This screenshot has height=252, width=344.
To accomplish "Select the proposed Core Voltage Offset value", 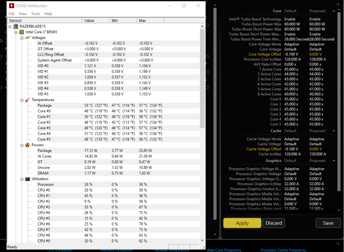I will click(x=316, y=54).
